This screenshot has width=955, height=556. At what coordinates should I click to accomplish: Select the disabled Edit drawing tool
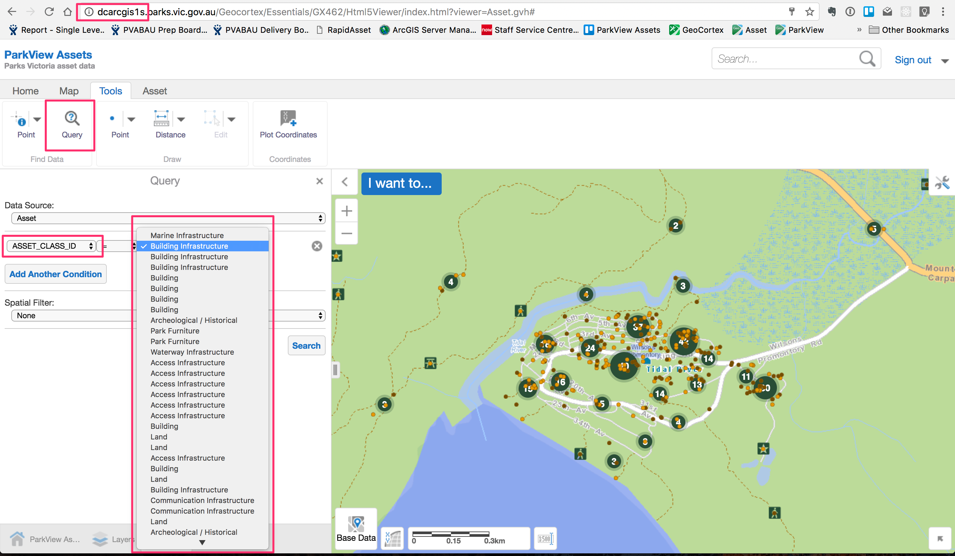point(212,119)
